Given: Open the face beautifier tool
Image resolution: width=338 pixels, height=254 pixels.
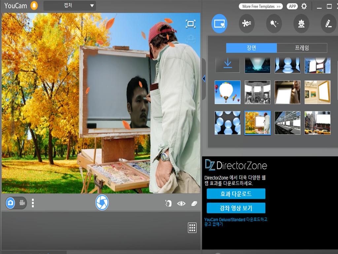Looking at the screenshot, I should click(168, 203).
